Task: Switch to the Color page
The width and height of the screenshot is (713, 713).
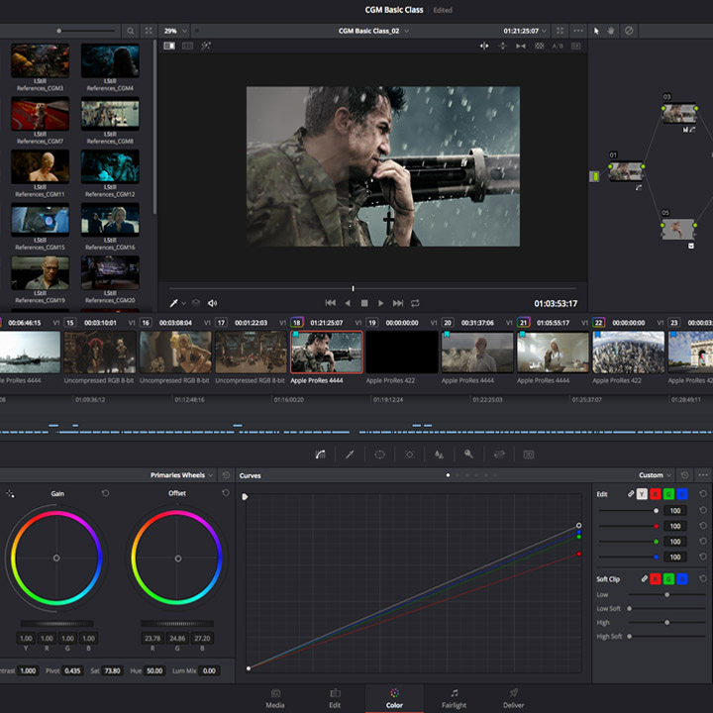Action: (394, 698)
